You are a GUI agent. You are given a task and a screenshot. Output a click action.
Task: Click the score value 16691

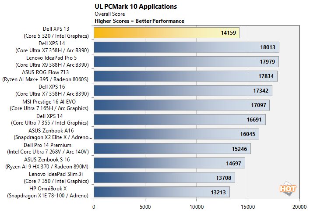click(254, 120)
